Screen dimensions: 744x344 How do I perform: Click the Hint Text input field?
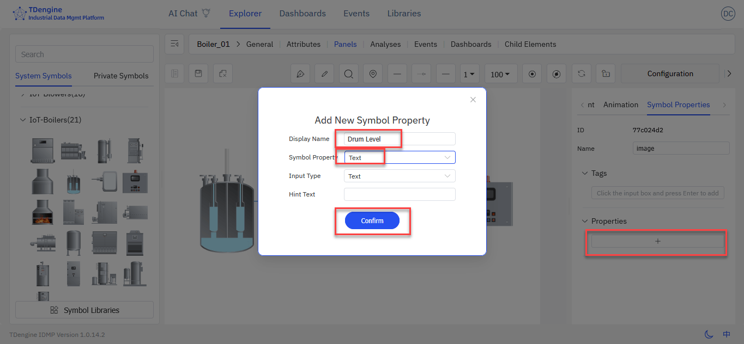400,194
